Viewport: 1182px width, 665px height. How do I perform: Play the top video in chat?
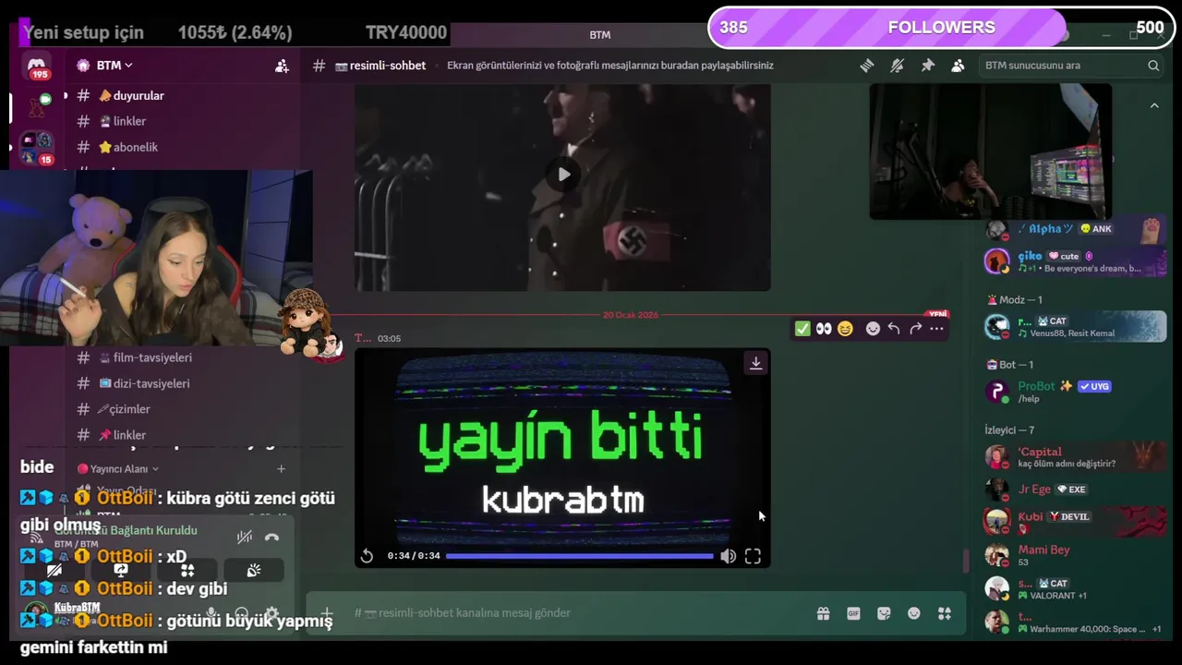point(563,175)
